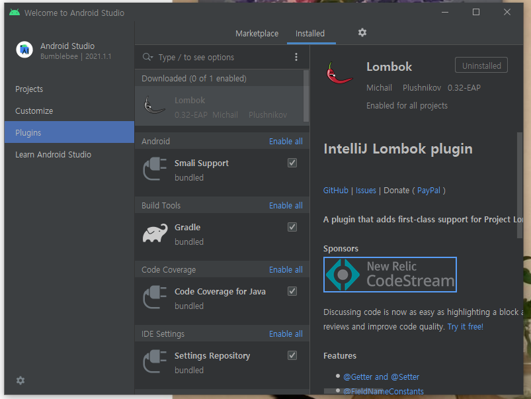Viewport: 531px width, 399px height.
Task: Click the Try it free! link
Action: [x=466, y=326]
